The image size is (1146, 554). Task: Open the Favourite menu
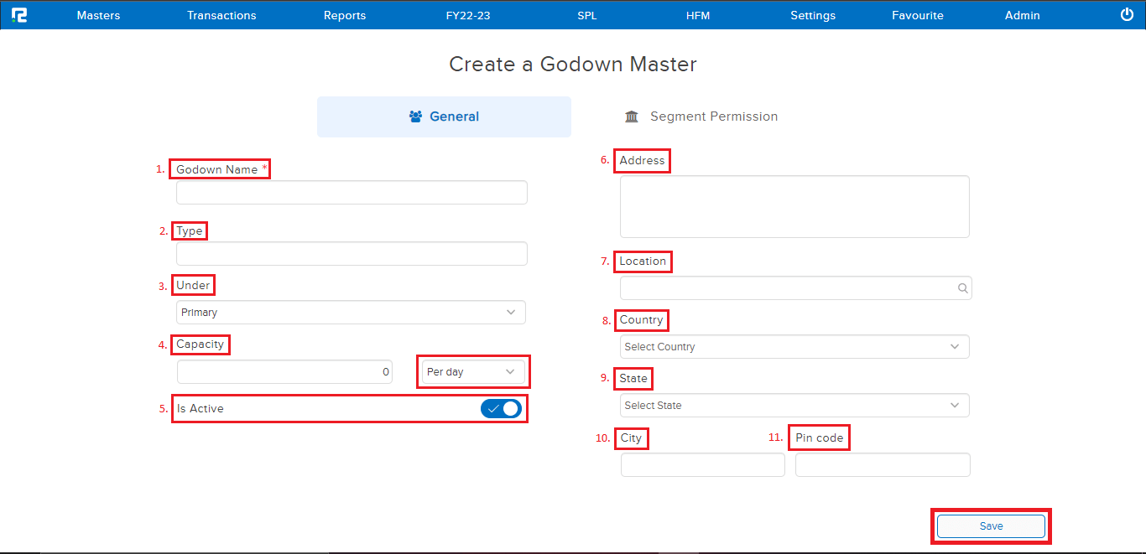pyautogui.click(x=918, y=15)
